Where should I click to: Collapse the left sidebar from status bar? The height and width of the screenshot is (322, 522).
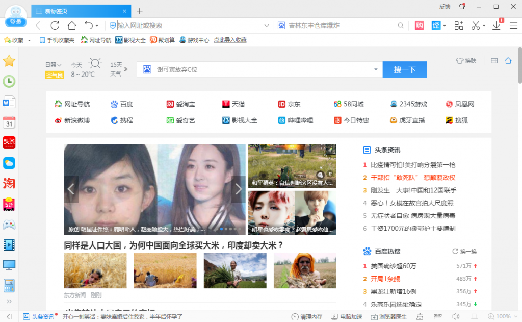[10, 317]
